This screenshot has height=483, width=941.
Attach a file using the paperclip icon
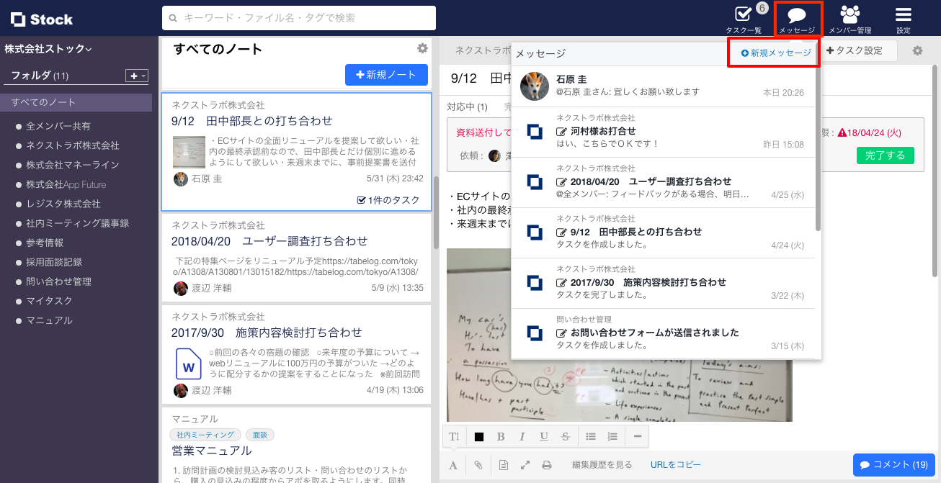[x=478, y=464]
